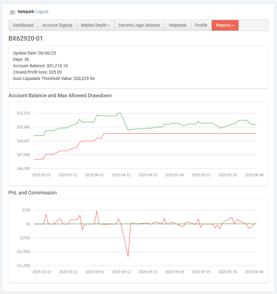
Task: Click the 2025-05-15 label on PnL chart axis
Action: click(201, 272)
